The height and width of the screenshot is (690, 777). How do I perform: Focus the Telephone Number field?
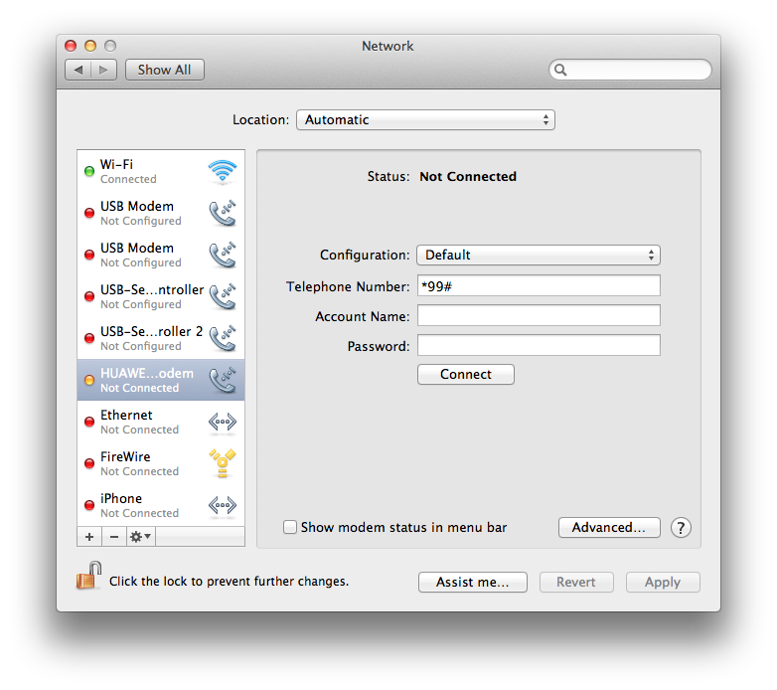point(539,285)
